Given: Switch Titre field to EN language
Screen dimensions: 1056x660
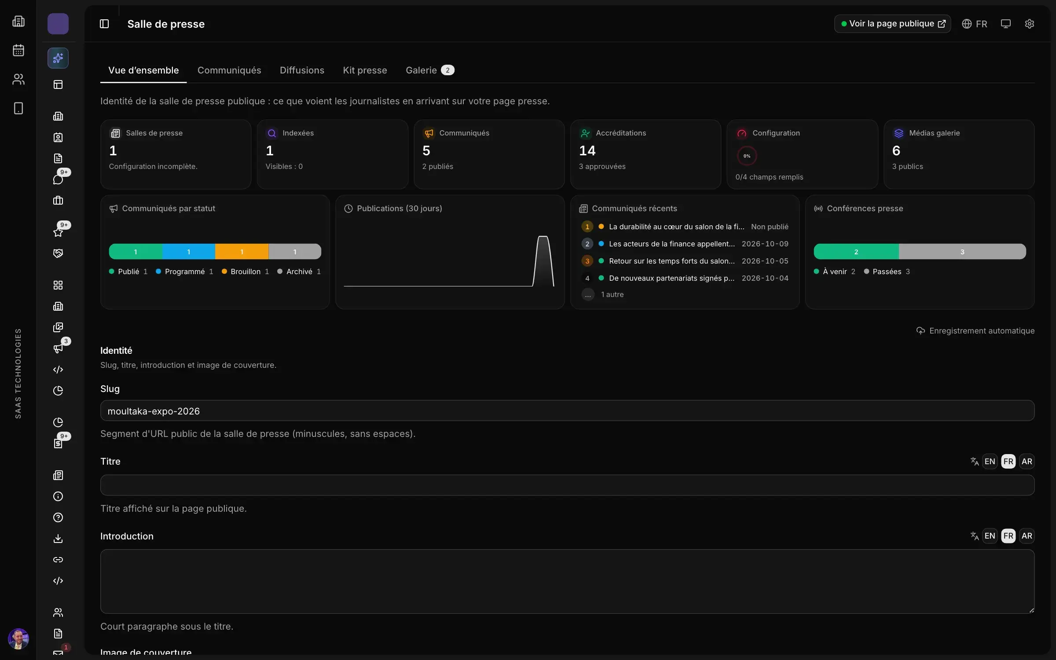Looking at the screenshot, I should [x=990, y=462].
